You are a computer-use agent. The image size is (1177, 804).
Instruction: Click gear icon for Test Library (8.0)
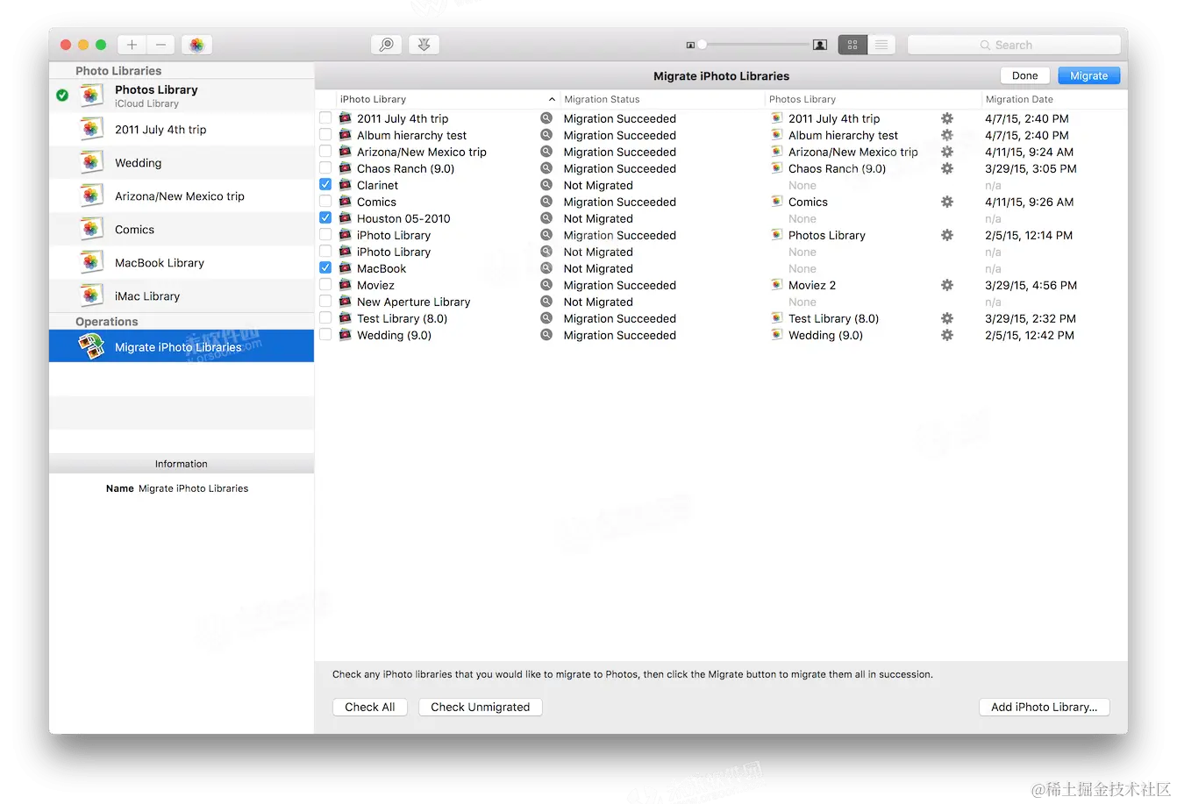(947, 318)
